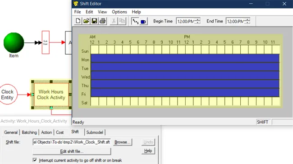The height and width of the screenshot is (164, 293).
Task: Print the shift schedule with printer icon
Action: point(103,21)
